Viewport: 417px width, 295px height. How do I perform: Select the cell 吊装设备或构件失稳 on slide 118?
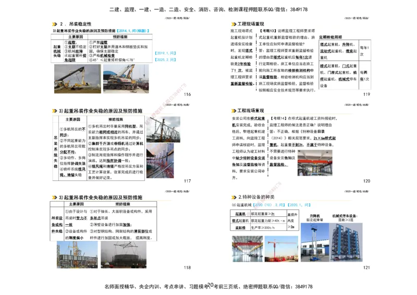[57, 225]
